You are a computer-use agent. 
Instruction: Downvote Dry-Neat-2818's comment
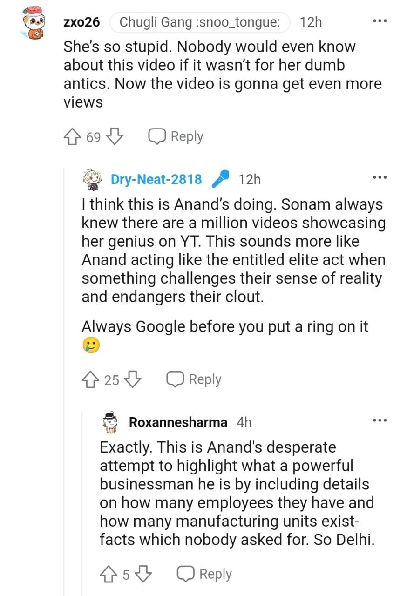coord(133,379)
